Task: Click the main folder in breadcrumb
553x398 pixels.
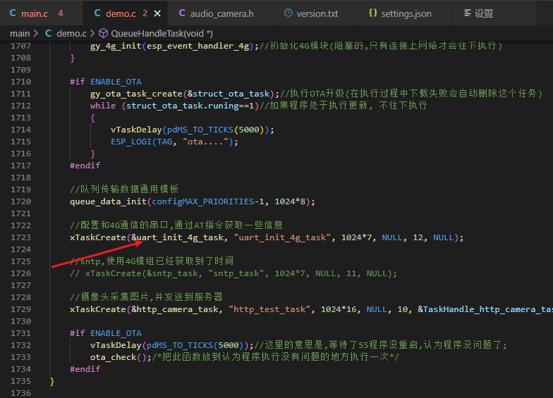Action: [x=20, y=34]
